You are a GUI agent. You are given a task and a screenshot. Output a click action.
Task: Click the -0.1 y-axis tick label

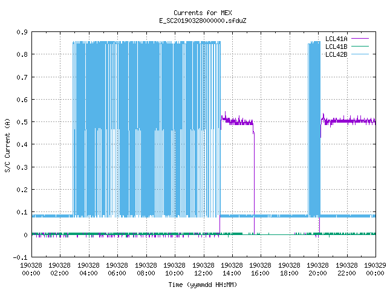point(20,257)
